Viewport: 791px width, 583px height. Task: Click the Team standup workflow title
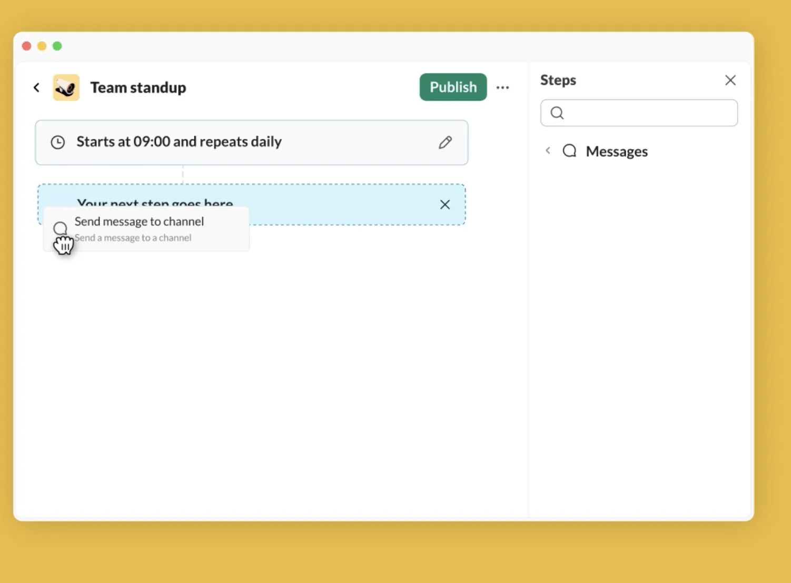pyautogui.click(x=138, y=87)
